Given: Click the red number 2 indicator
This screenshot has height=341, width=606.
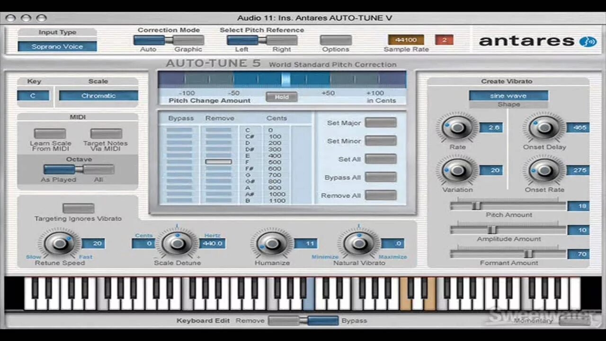Looking at the screenshot, I should [444, 40].
